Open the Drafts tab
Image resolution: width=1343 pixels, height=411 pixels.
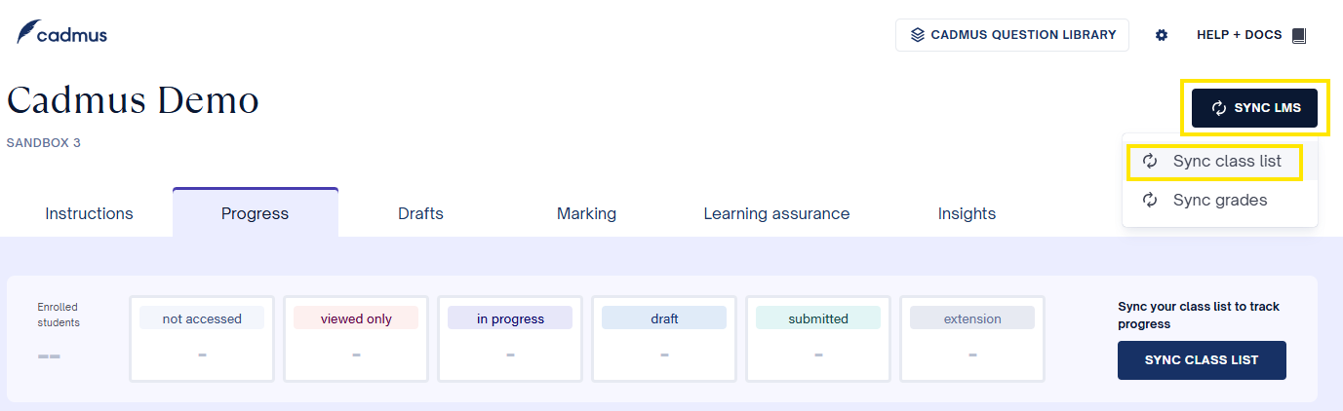[420, 213]
